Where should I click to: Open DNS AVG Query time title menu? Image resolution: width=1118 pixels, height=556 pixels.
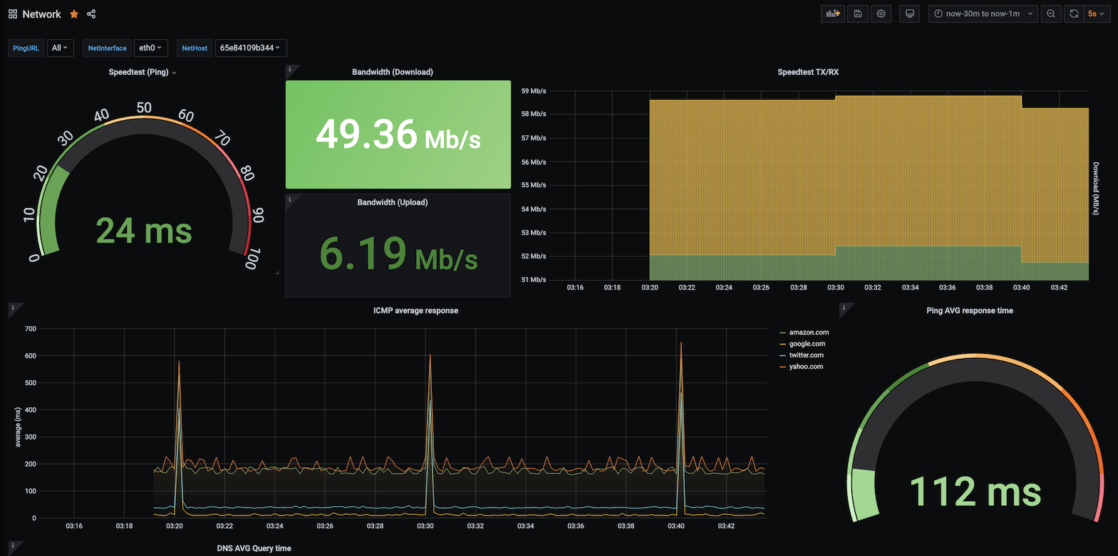tap(254, 548)
